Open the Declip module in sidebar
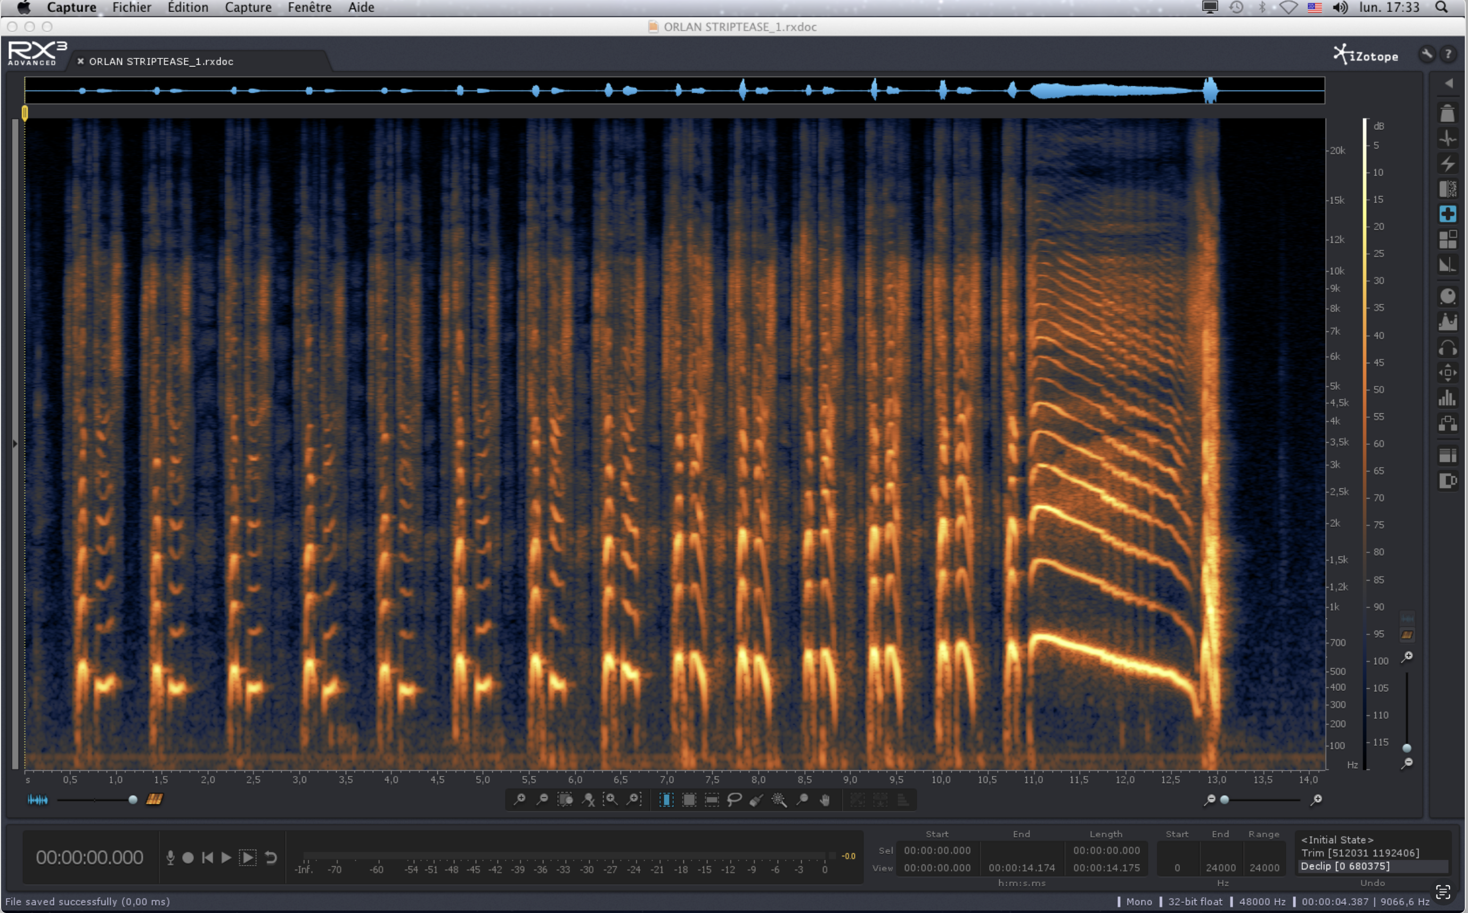 click(1447, 113)
